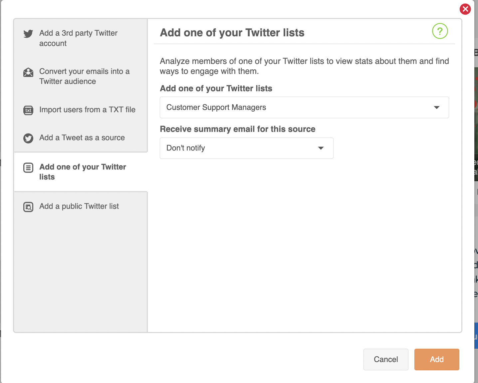478x383 pixels.
Task: Click the list icon beside Add one of your Twitter lists
Action: tap(28, 168)
